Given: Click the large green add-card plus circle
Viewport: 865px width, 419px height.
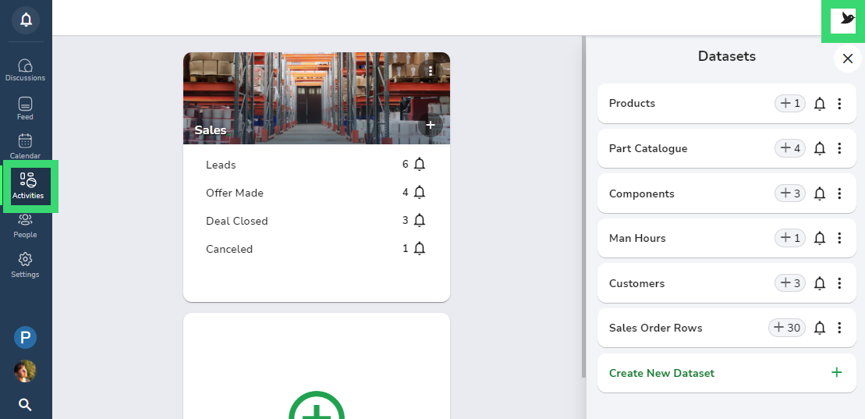Looking at the screenshot, I should tap(317, 405).
